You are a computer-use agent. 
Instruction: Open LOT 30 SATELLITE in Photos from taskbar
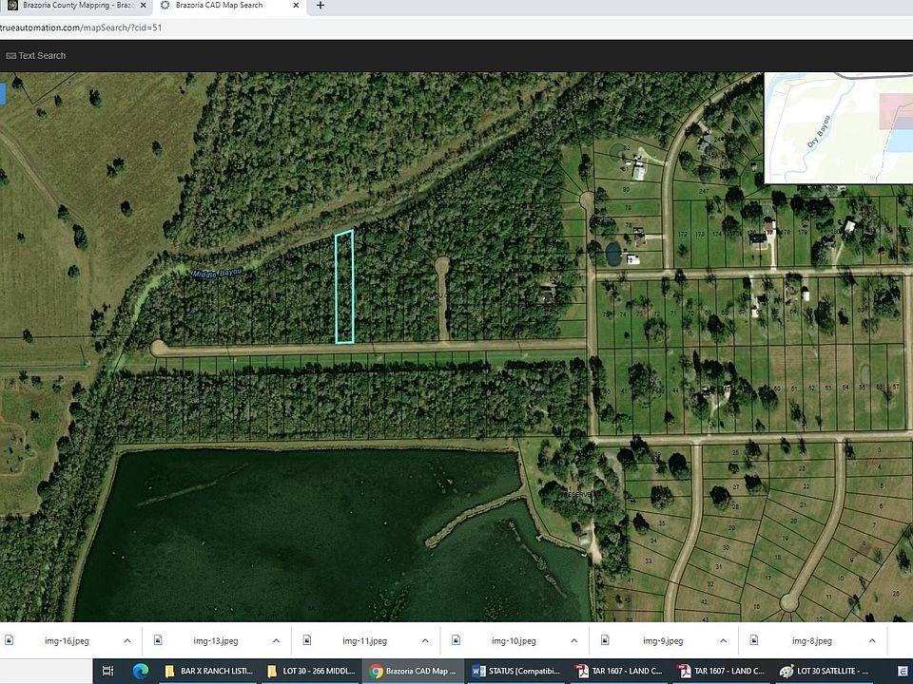pyautogui.click(x=826, y=671)
